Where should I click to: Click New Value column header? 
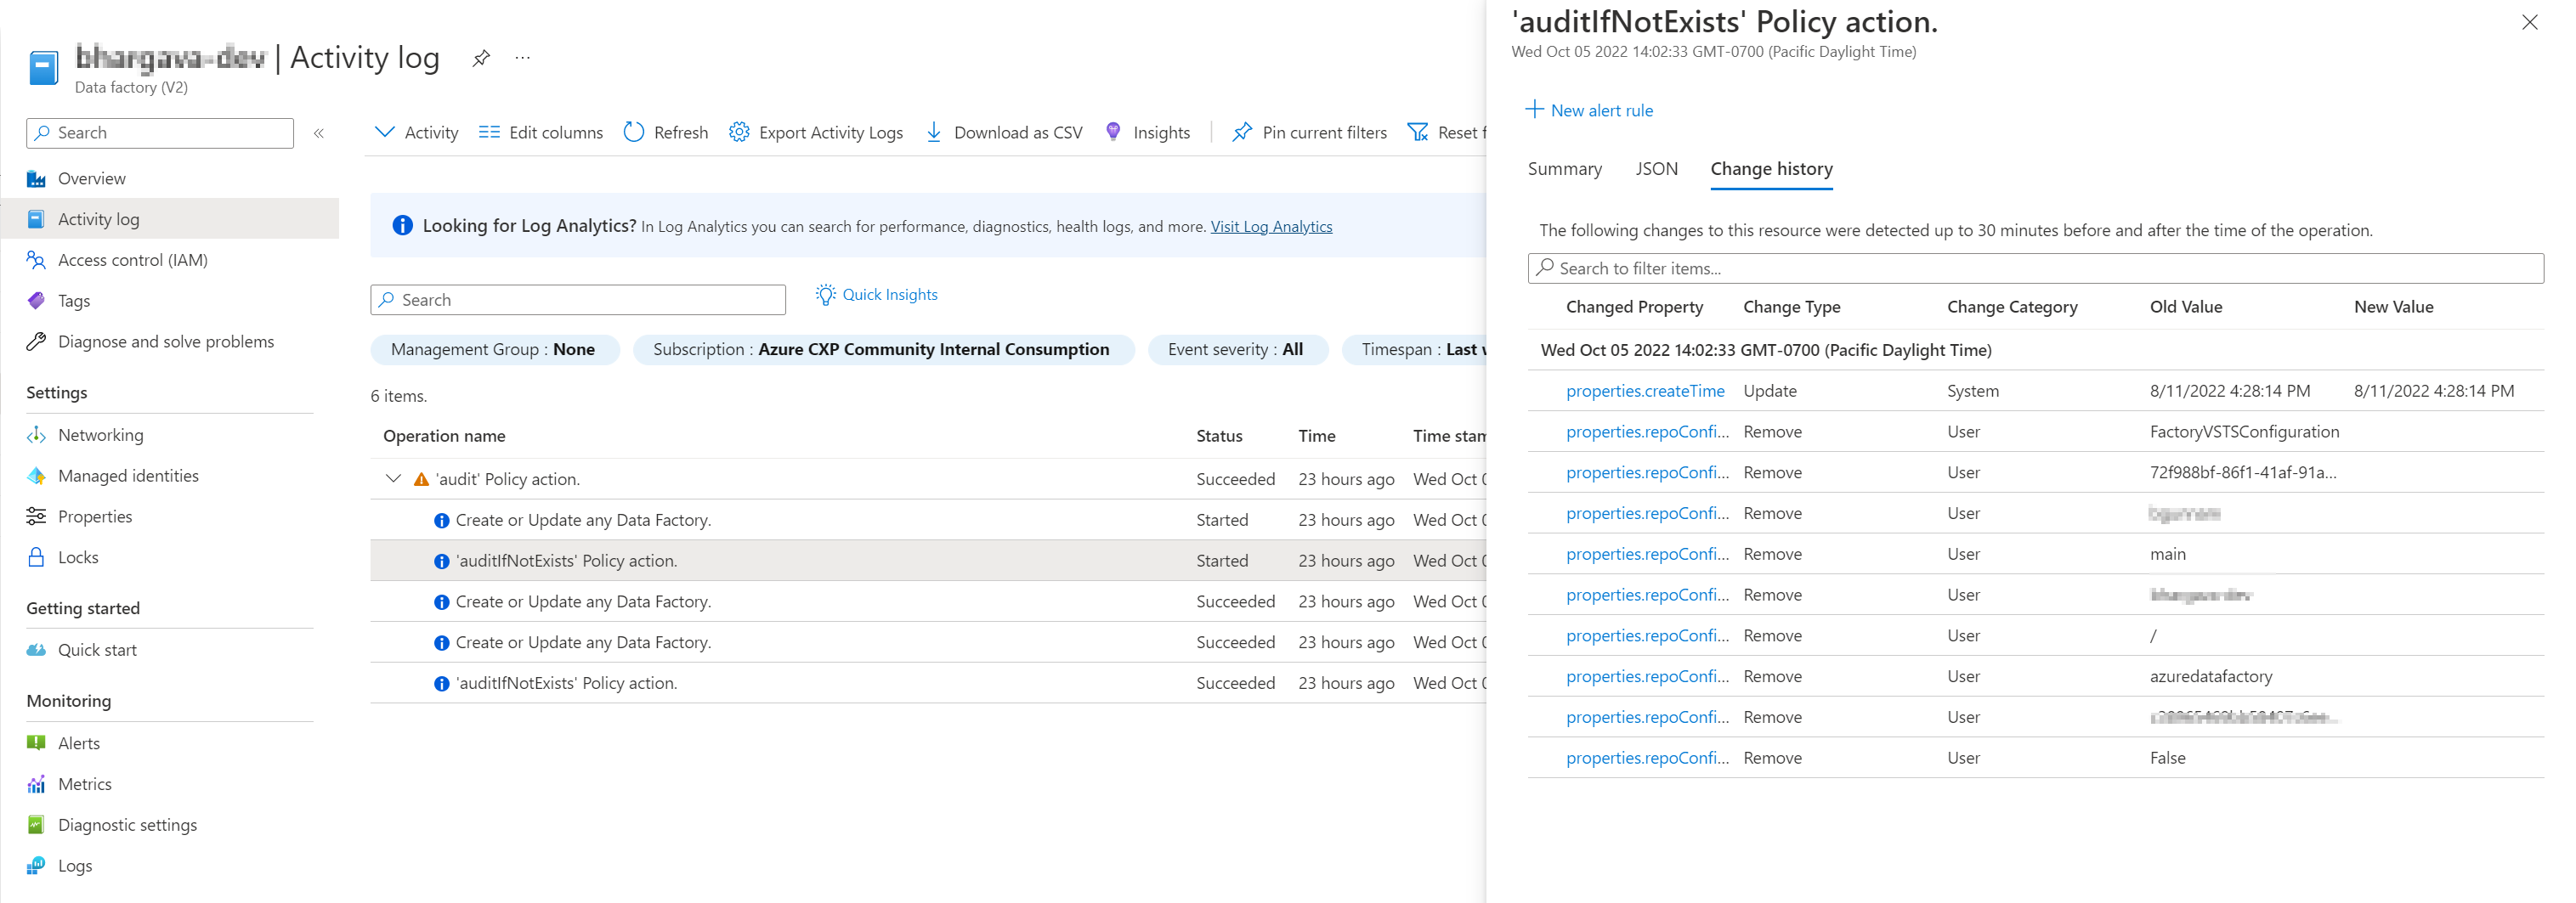[x=2393, y=307]
